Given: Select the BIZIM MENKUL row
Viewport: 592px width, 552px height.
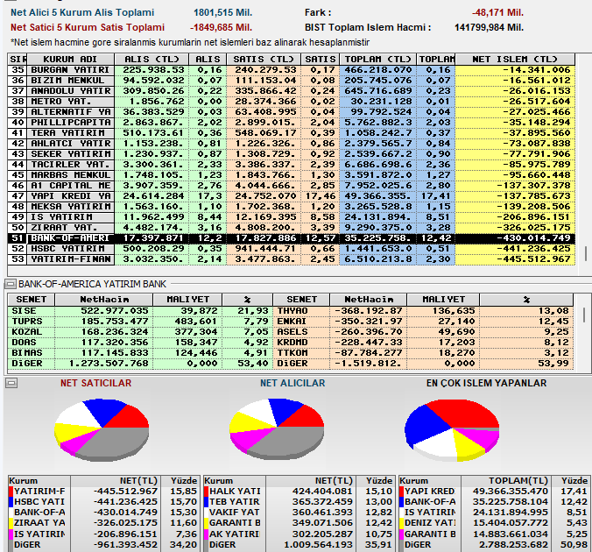Looking at the screenshot, I should pos(291,81).
